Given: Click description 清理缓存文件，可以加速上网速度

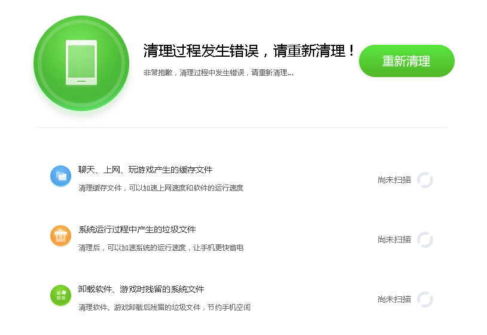Looking at the screenshot, I should pos(161,188).
